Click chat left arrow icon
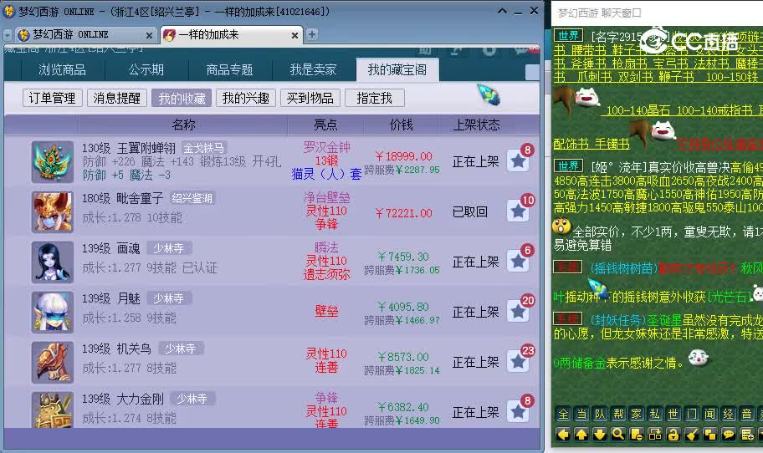 point(564,435)
